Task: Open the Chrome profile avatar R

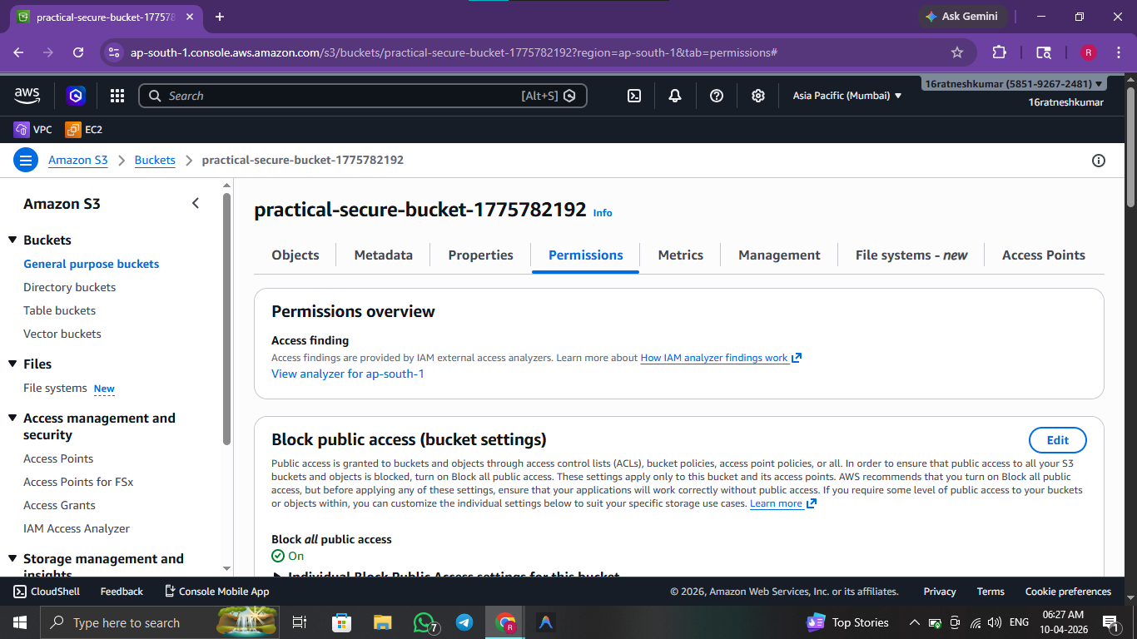Action: coord(1088,52)
